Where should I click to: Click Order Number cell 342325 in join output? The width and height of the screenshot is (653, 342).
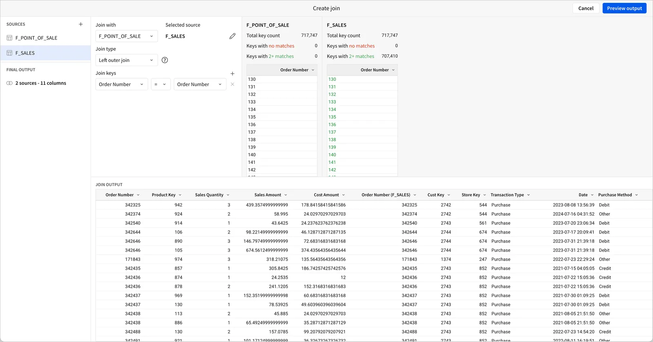133,205
